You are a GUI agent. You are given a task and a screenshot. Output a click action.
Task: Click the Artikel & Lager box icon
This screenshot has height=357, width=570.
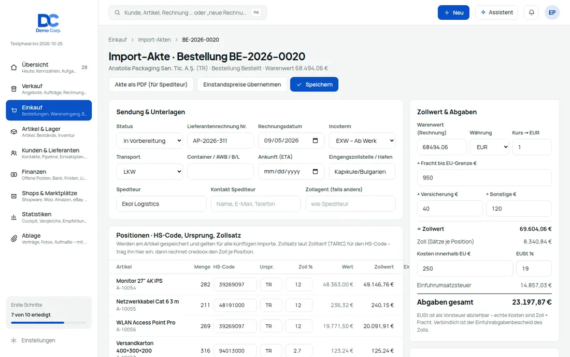click(14, 132)
